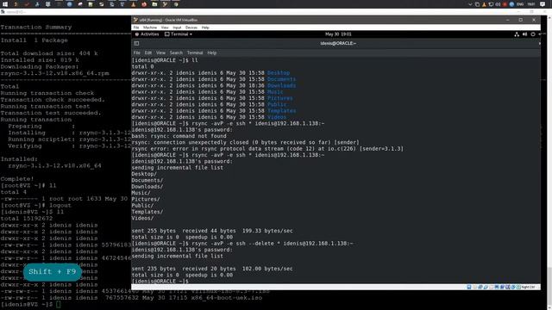This screenshot has height=310, width=552.
Task: Open VirtualBox Devices menu
Action: (191, 28)
